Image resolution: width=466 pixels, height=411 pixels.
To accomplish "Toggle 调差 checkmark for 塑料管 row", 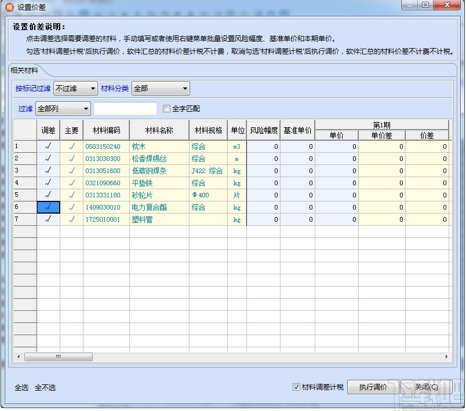I will 48,219.
